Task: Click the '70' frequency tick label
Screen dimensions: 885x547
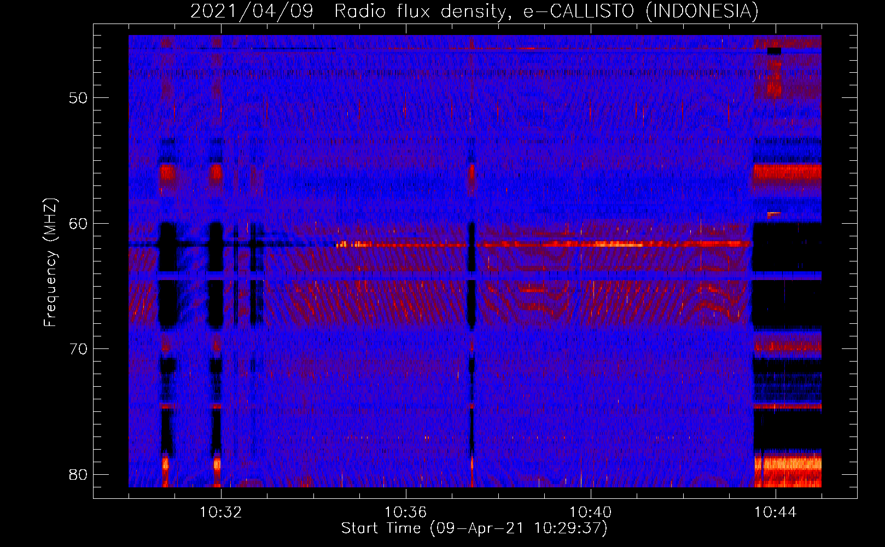Action: [78, 349]
